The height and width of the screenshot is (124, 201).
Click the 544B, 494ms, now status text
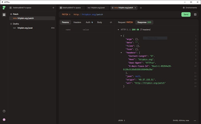coord(181,121)
